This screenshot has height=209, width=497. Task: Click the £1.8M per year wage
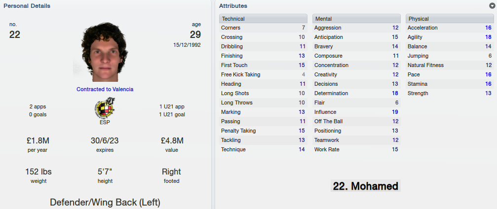(38, 140)
